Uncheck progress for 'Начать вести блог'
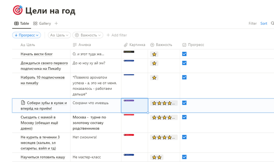The width and height of the screenshot is (274, 162). click(x=184, y=54)
